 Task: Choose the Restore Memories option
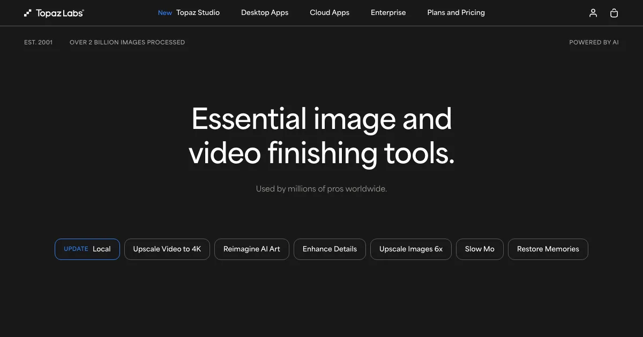548,249
